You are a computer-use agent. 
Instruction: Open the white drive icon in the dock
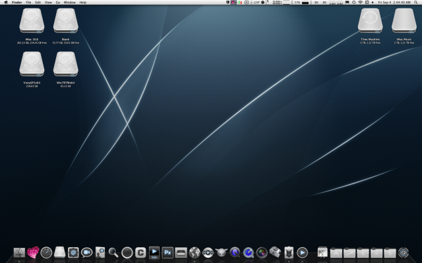tap(60, 252)
